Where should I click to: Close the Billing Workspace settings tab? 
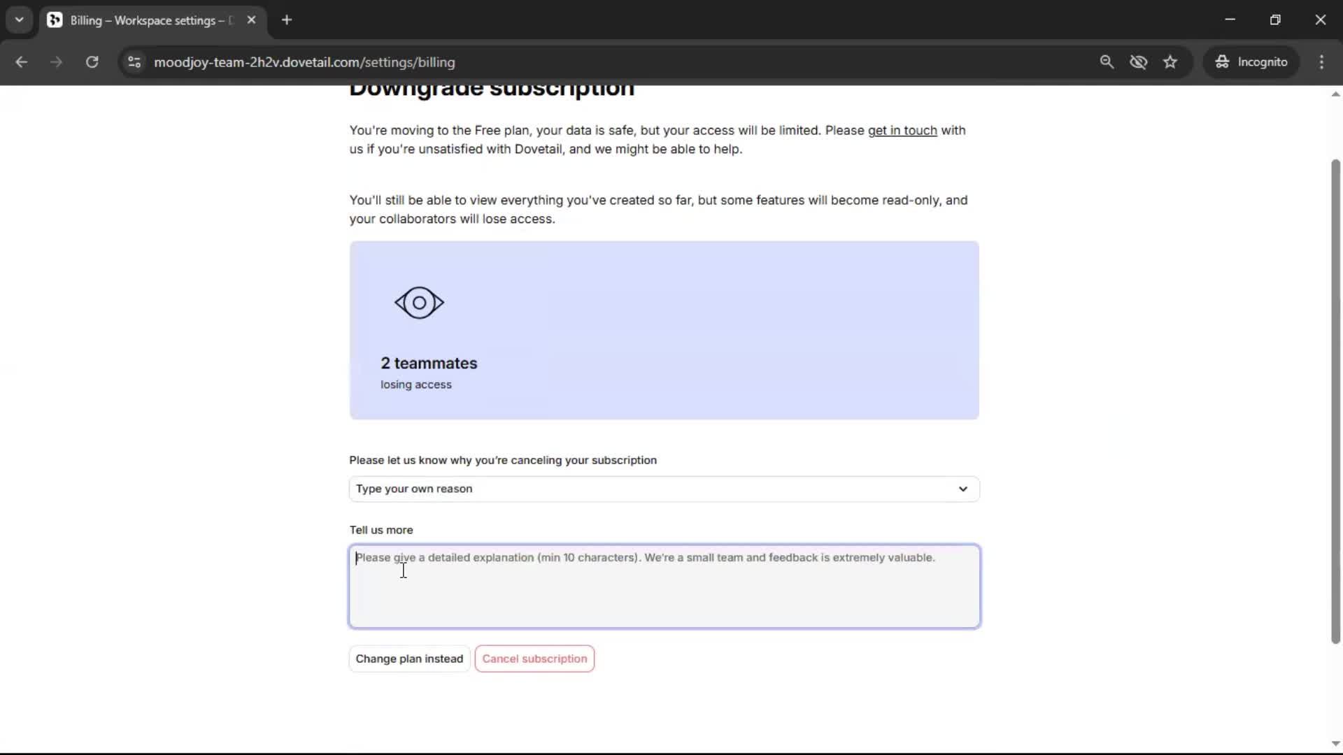(x=251, y=20)
